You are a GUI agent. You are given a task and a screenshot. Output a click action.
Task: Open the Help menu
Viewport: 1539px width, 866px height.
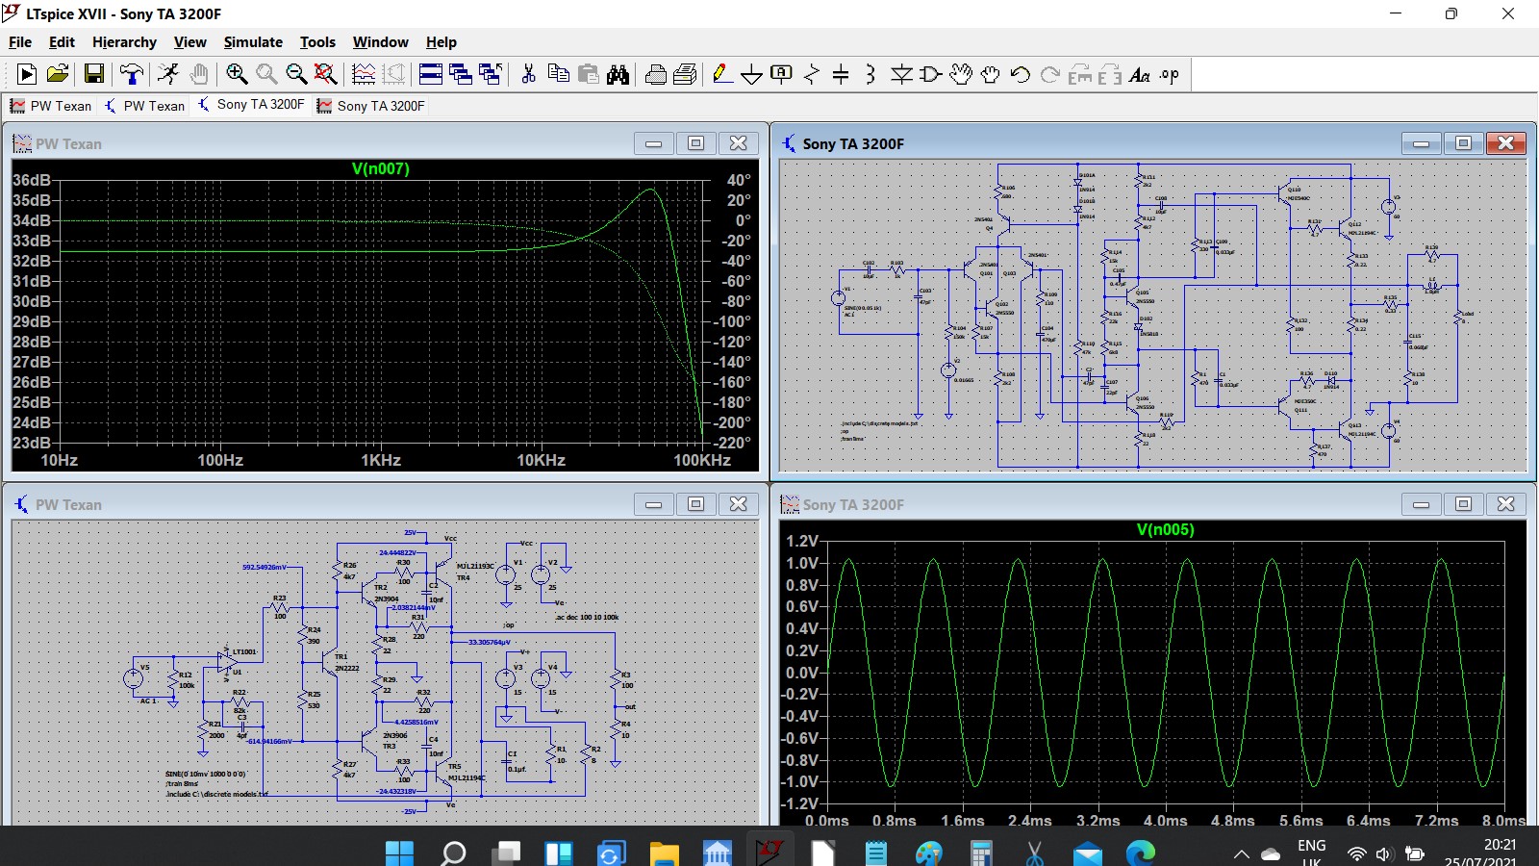tap(442, 41)
